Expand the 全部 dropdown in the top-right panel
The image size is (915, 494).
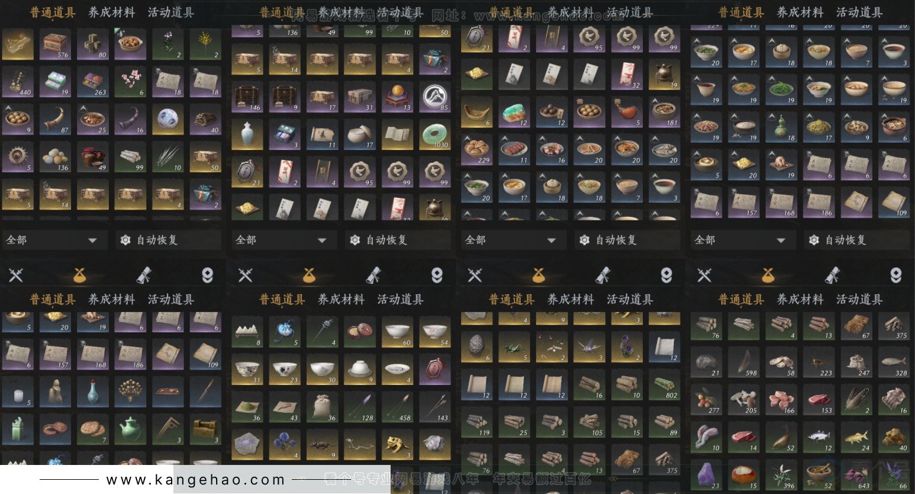click(x=742, y=240)
